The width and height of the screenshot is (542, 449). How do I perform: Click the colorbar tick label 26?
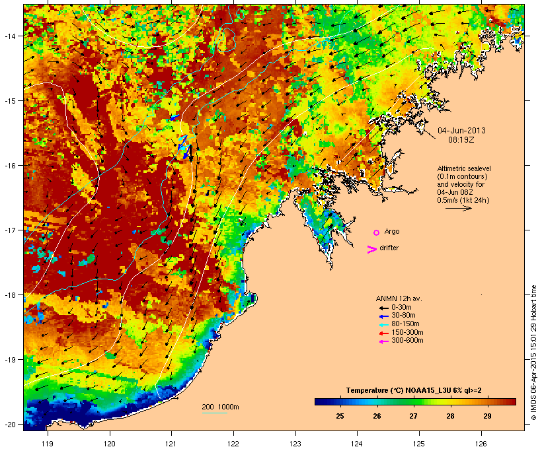(x=377, y=416)
